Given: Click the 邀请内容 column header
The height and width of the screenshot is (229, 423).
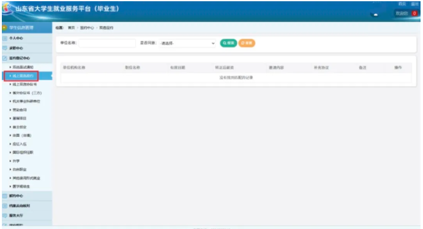Looking at the screenshot, I should (x=276, y=68).
